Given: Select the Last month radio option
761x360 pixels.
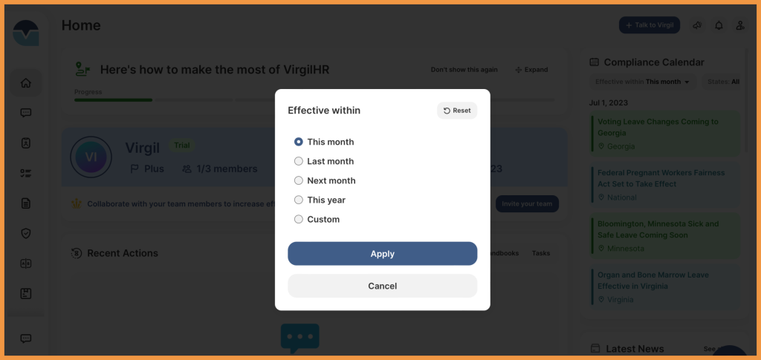Looking at the screenshot, I should click(324, 161).
